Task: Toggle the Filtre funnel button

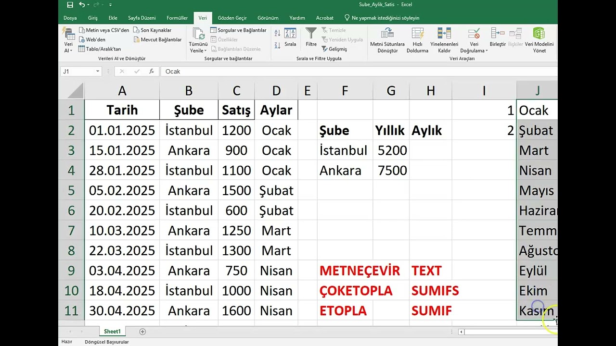Action: pyautogui.click(x=311, y=37)
